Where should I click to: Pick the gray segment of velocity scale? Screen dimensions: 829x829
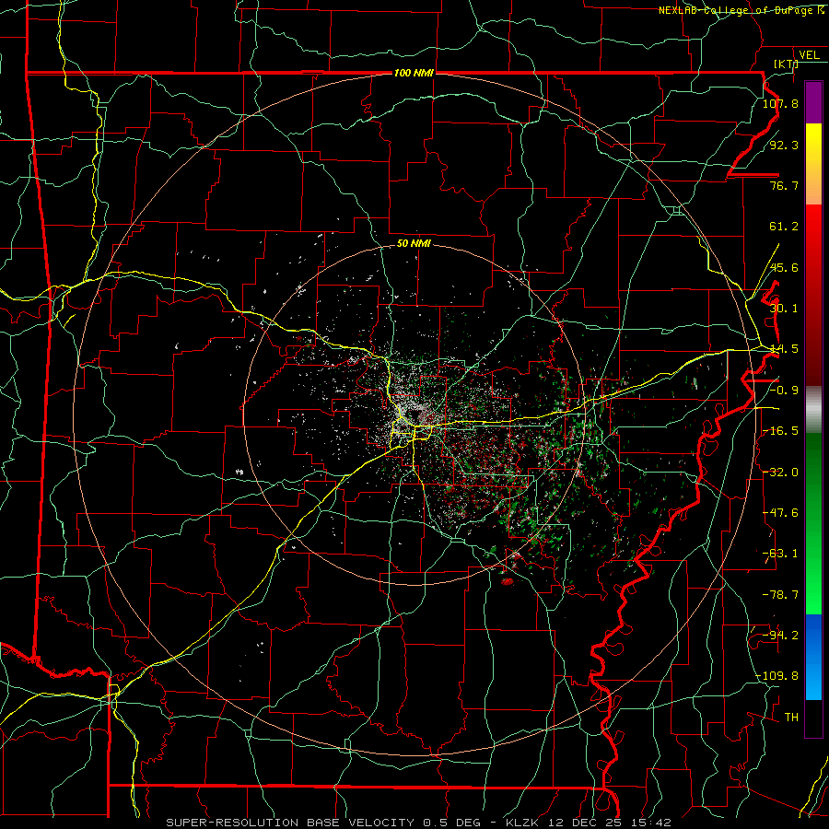pos(813,410)
